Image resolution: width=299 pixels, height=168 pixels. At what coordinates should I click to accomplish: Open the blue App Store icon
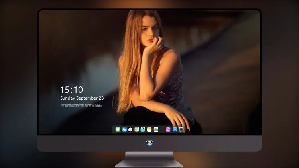tap(175, 129)
